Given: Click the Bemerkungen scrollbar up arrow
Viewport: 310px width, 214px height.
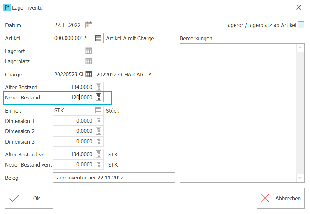Looking at the screenshot, I should [300, 48].
